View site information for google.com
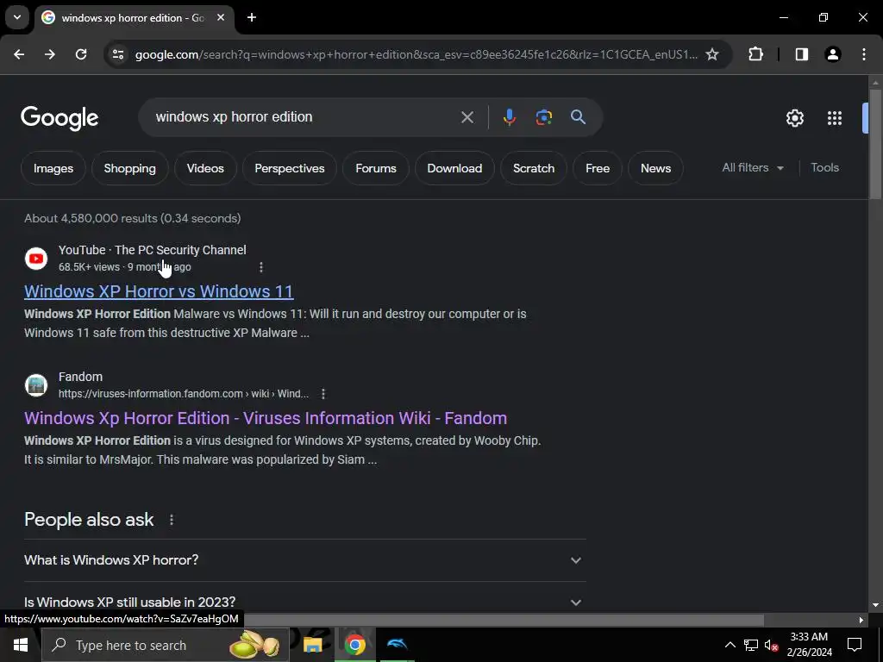The height and width of the screenshot is (662, 883). point(117,54)
